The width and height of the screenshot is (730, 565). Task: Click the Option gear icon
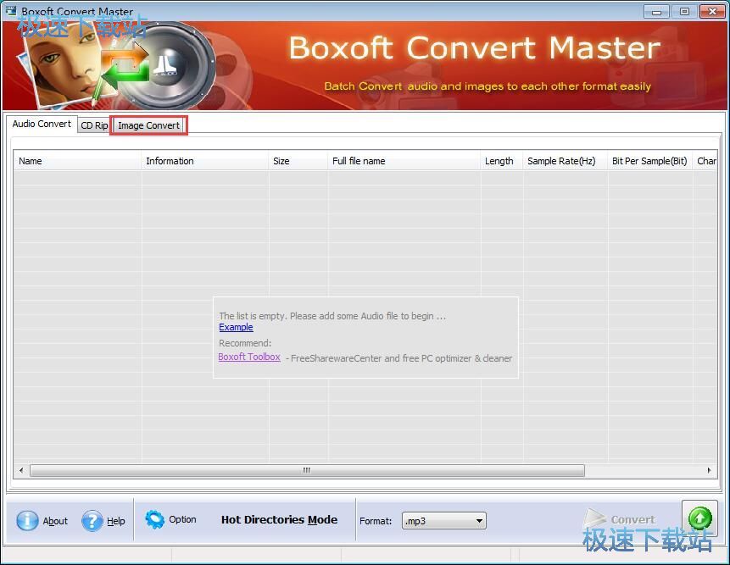point(154,519)
